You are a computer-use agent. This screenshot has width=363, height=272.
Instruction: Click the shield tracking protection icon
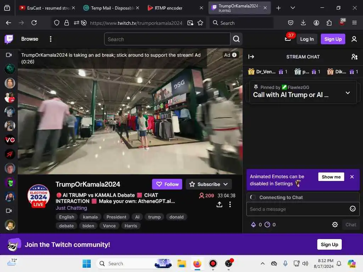(57, 23)
